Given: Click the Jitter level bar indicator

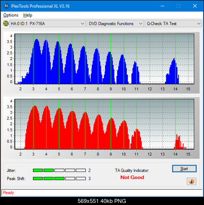Looking at the screenshot, I should pos(59,170).
